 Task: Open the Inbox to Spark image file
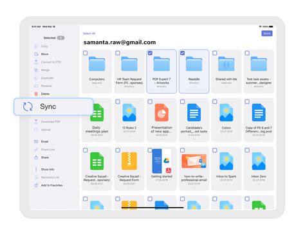(x=226, y=161)
